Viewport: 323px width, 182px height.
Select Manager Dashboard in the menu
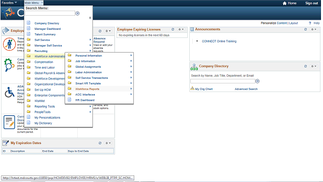coord(47,29)
